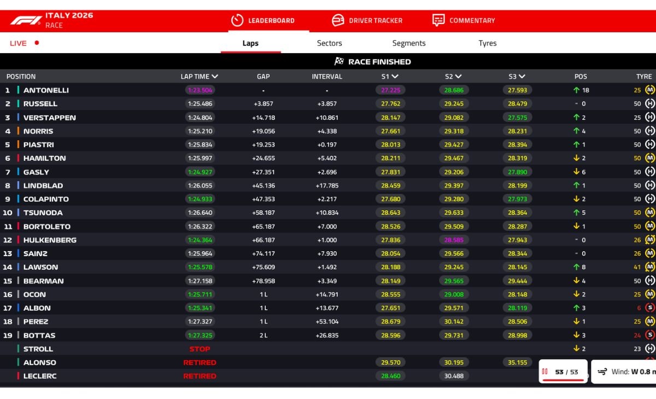The width and height of the screenshot is (656, 399).
Task: Click Antonelli's medium tyre icon
Action: coord(650,90)
